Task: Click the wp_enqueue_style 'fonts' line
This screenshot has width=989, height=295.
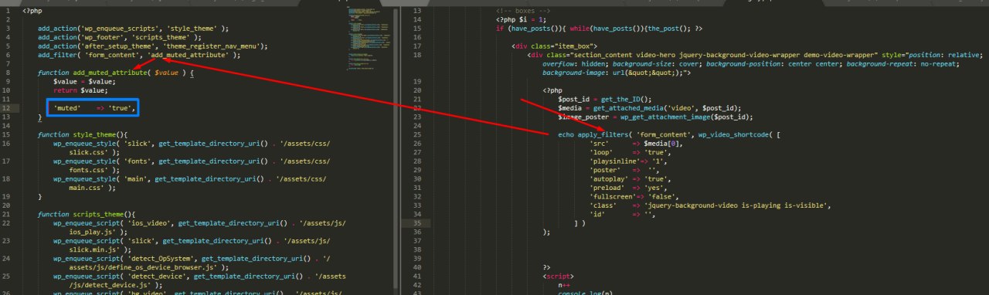Action: click(x=192, y=166)
